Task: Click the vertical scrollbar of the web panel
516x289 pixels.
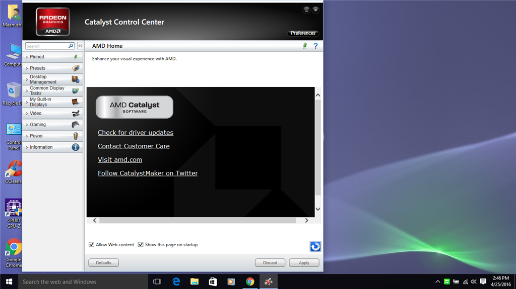Action: point(318,148)
